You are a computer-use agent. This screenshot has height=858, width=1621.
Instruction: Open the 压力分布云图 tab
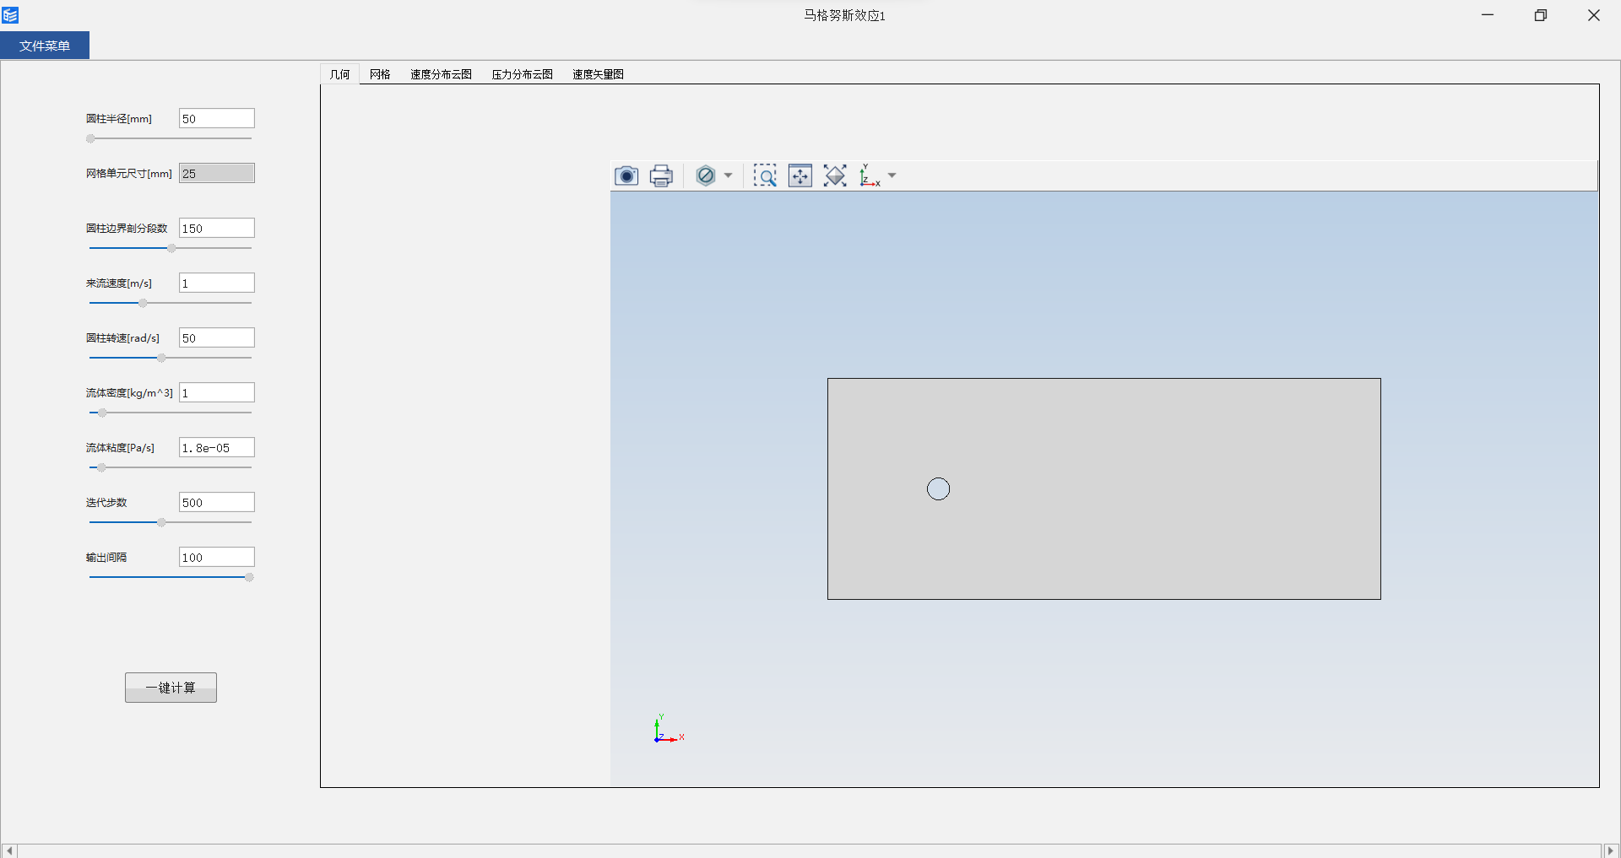tap(522, 74)
